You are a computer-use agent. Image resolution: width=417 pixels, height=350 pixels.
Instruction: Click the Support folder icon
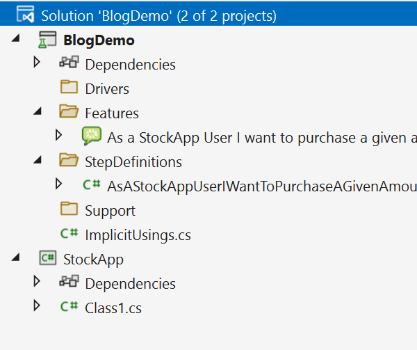(69, 210)
